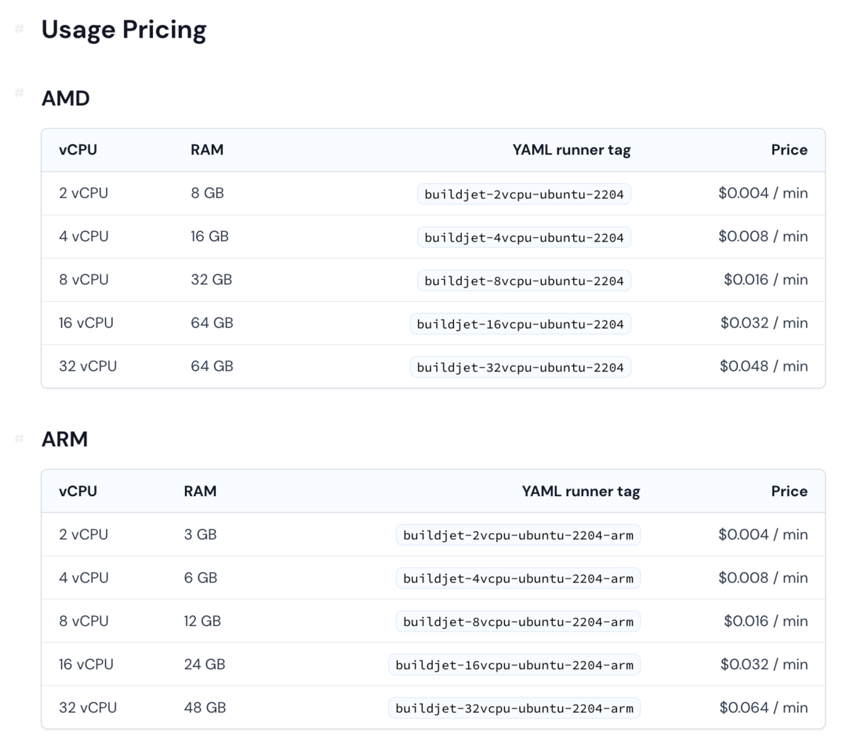
Task: Select the buildjet-8vcpu-ubuntu-2204-arm runner tag
Action: (x=518, y=622)
